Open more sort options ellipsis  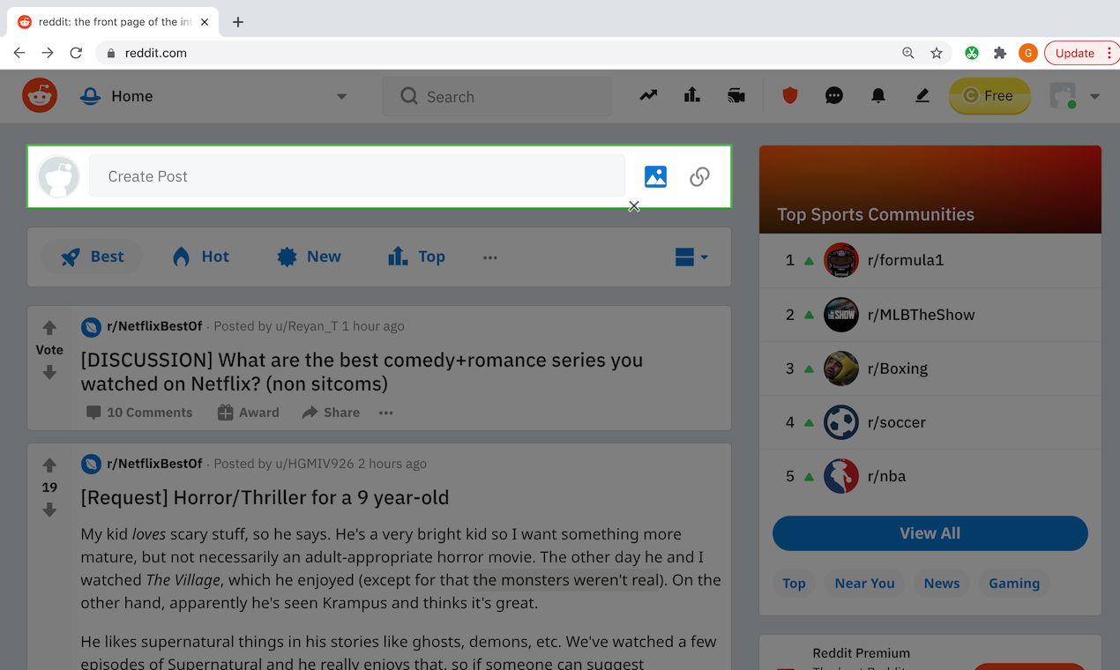coord(490,257)
